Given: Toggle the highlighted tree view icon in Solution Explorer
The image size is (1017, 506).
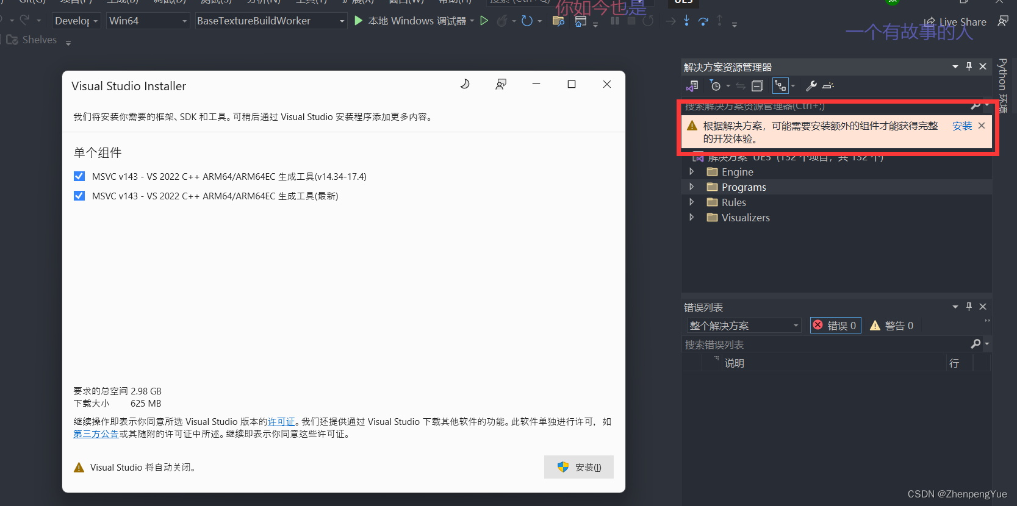Looking at the screenshot, I should click(780, 86).
